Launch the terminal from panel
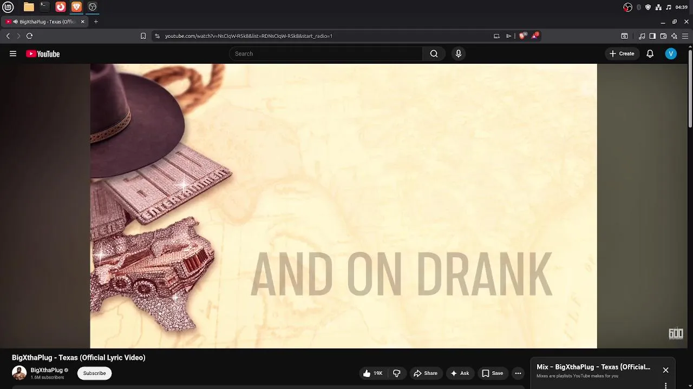Screen dimensions: 693x389 (x=44, y=7)
